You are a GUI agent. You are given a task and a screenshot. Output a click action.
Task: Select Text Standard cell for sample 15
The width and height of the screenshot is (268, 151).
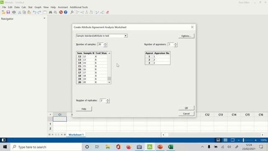(101, 66)
